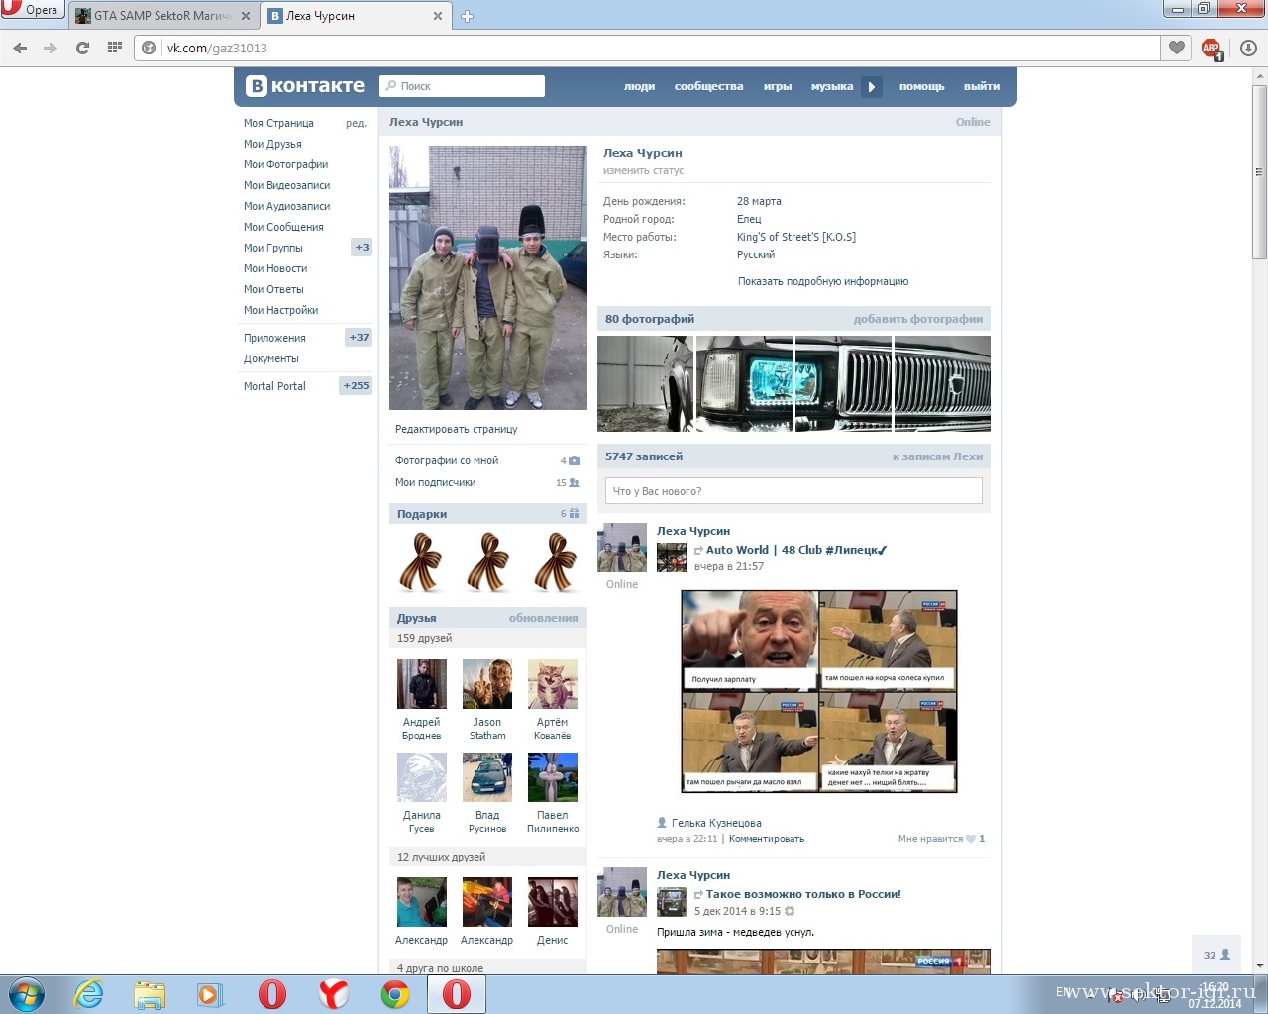
Task: Open люди in the header menu
Action: (639, 86)
